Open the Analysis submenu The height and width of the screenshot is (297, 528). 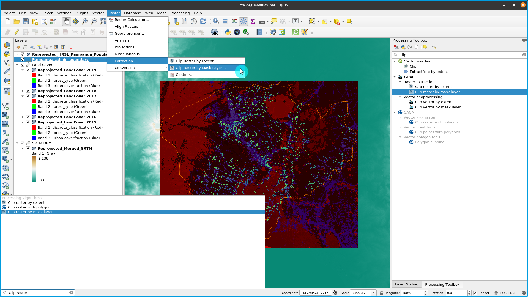(x=138, y=40)
